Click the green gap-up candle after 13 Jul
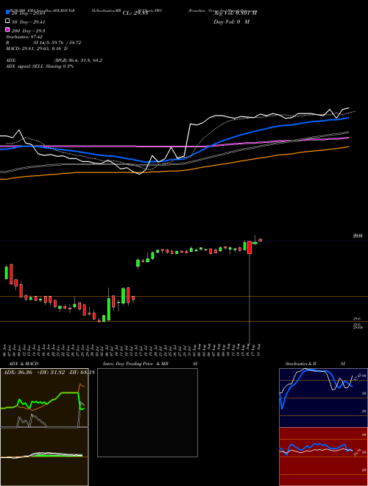 (138, 263)
